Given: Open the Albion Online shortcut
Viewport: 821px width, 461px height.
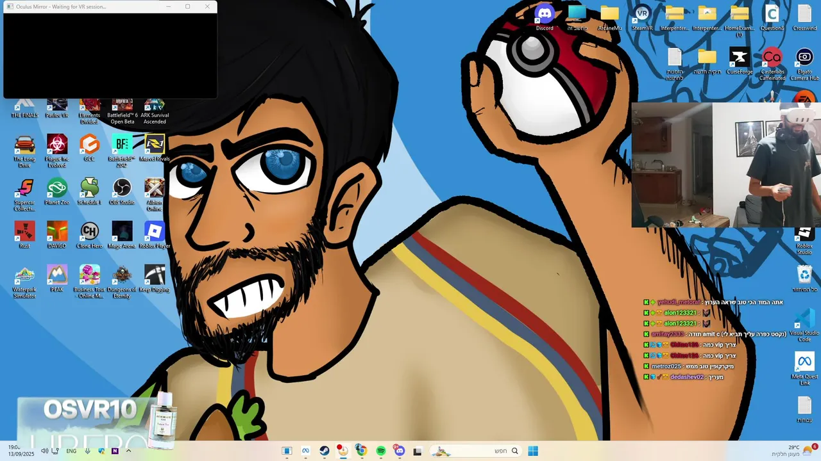Looking at the screenshot, I should pos(154,195).
